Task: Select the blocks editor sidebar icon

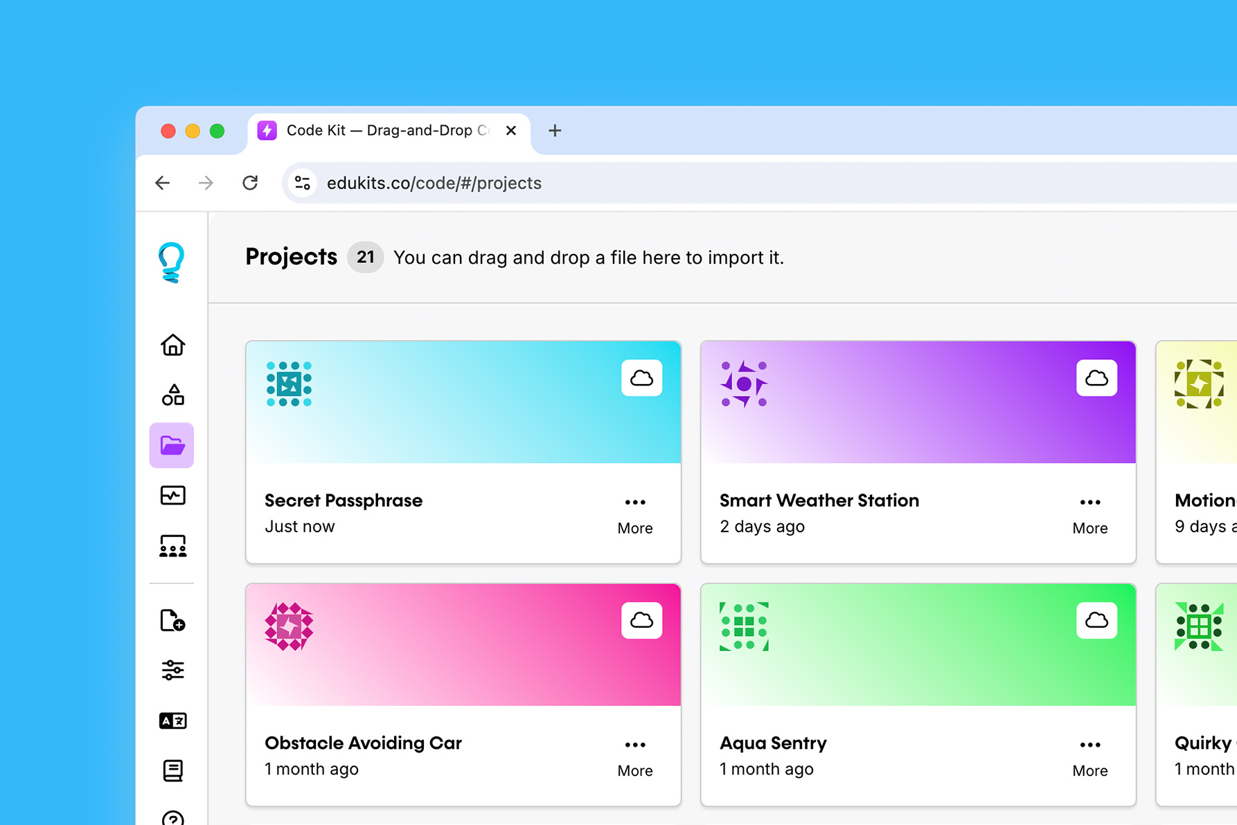Action: [172, 395]
